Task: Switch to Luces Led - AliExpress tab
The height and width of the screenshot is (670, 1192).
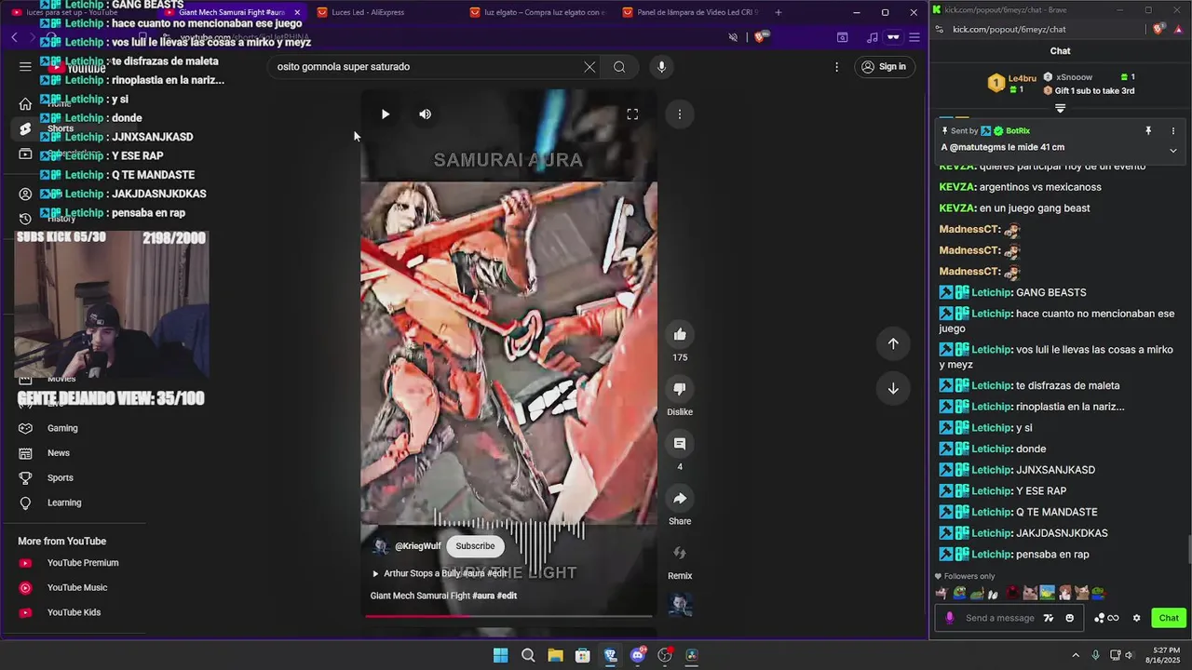Action: click(x=382, y=12)
